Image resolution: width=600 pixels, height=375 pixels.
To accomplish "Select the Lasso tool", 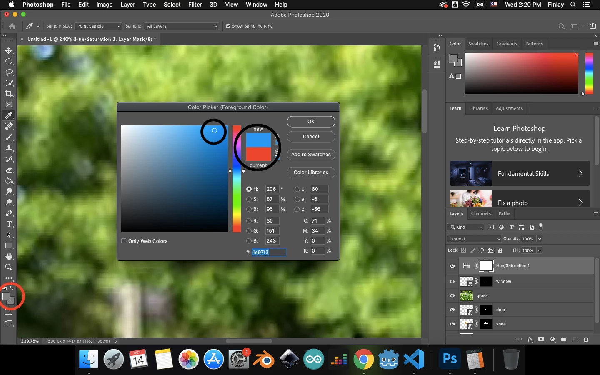I will click(9, 72).
